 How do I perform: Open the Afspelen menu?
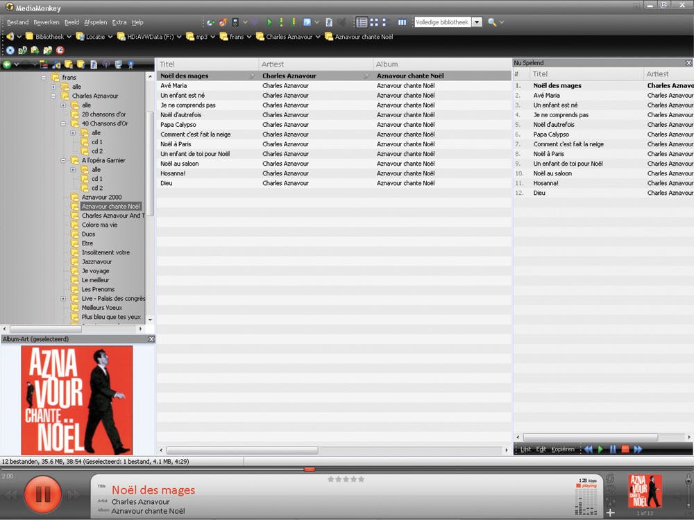96,22
